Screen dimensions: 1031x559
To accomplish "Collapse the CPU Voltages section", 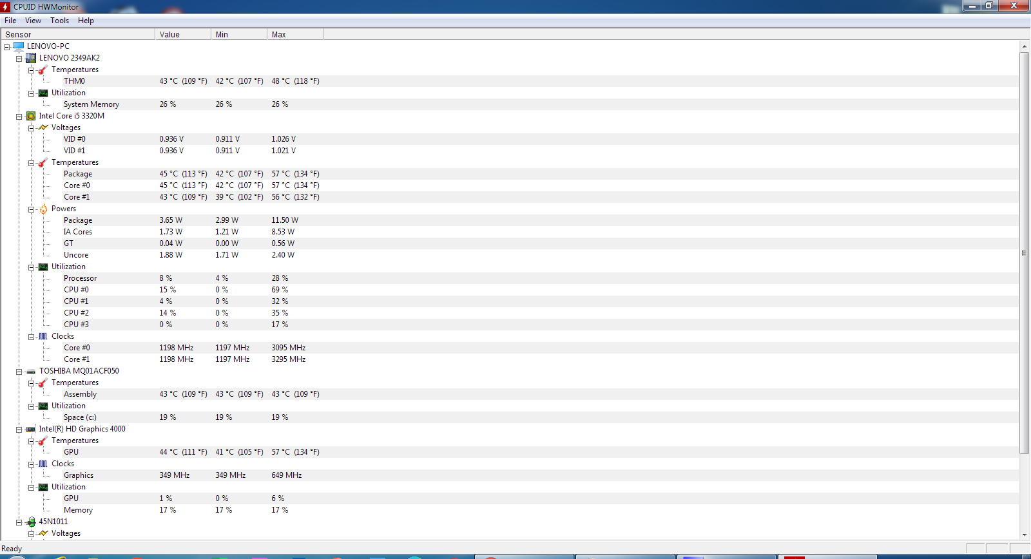I will coord(31,128).
